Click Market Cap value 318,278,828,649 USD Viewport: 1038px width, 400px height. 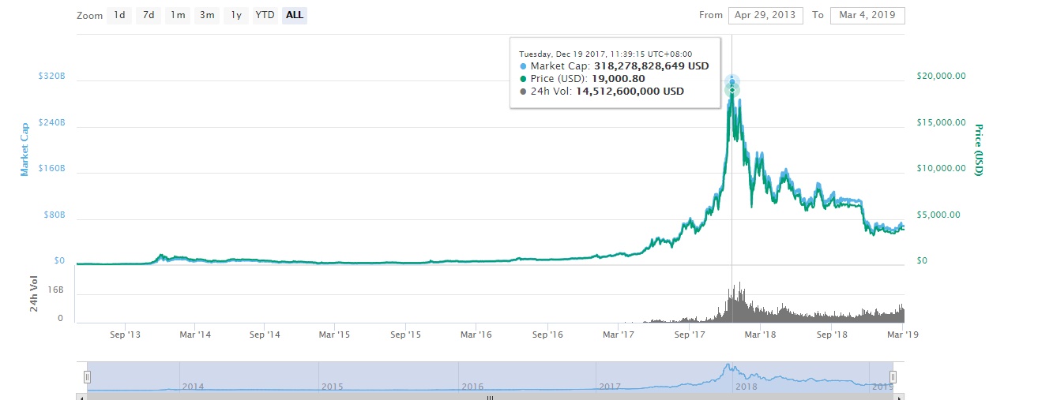pyautogui.click(x=652, y=66)
